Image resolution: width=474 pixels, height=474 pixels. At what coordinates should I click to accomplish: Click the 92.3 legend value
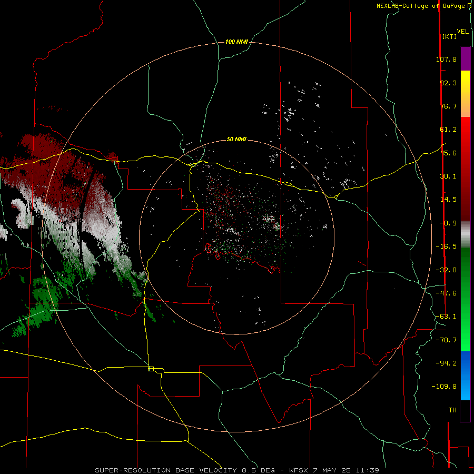click(x=448, y=83)
